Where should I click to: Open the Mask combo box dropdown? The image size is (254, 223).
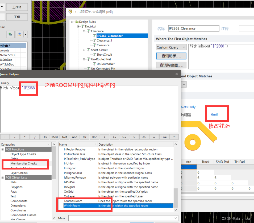[176, 218]
